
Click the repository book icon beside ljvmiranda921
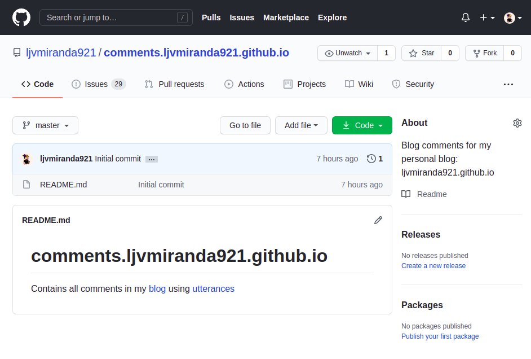(17, 53)
